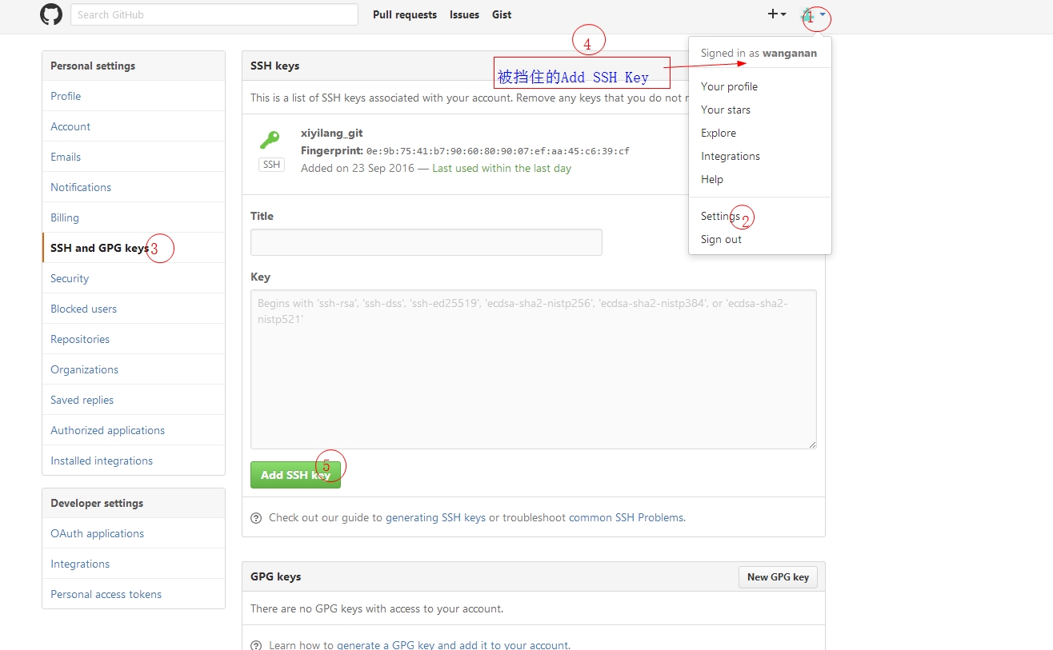Click the green Add SSH key button

pyautogui.click(x=295, y=475)
